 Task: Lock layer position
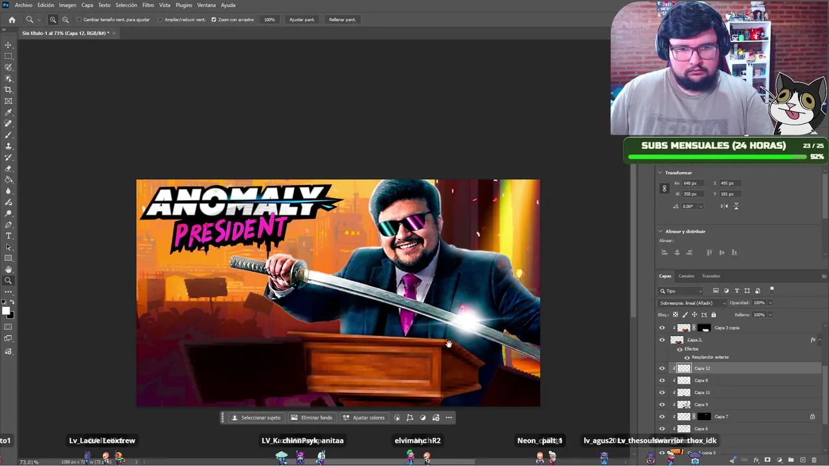(694, 315)
